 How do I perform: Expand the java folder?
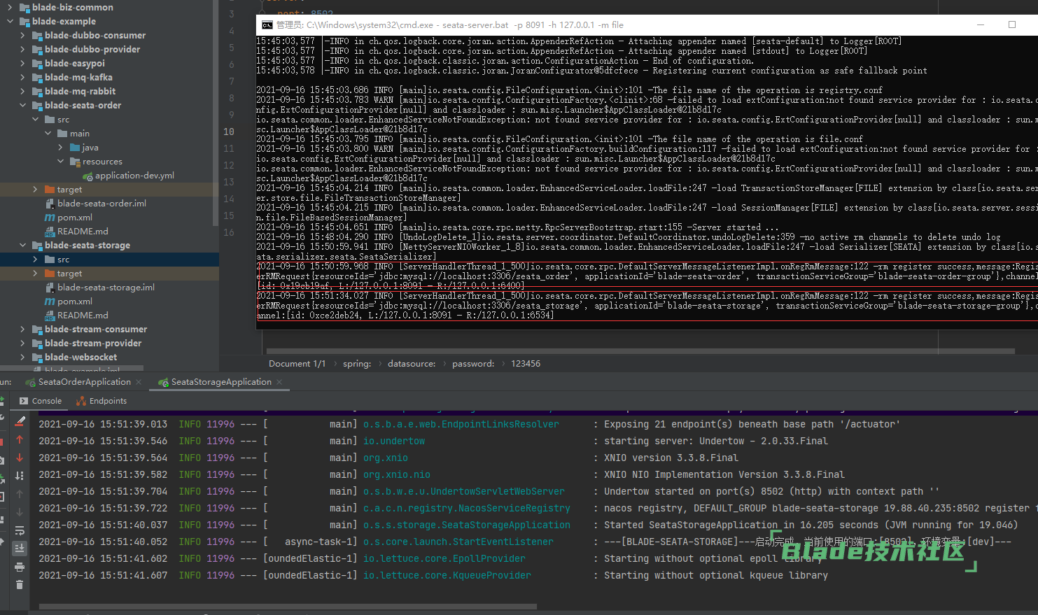click(60, 148)
